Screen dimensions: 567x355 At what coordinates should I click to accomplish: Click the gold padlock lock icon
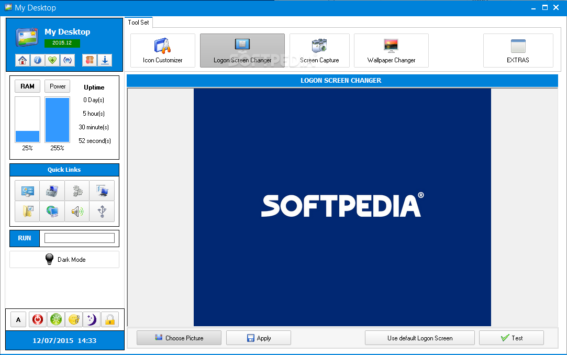pyautogui.click(x=110, y=319)
